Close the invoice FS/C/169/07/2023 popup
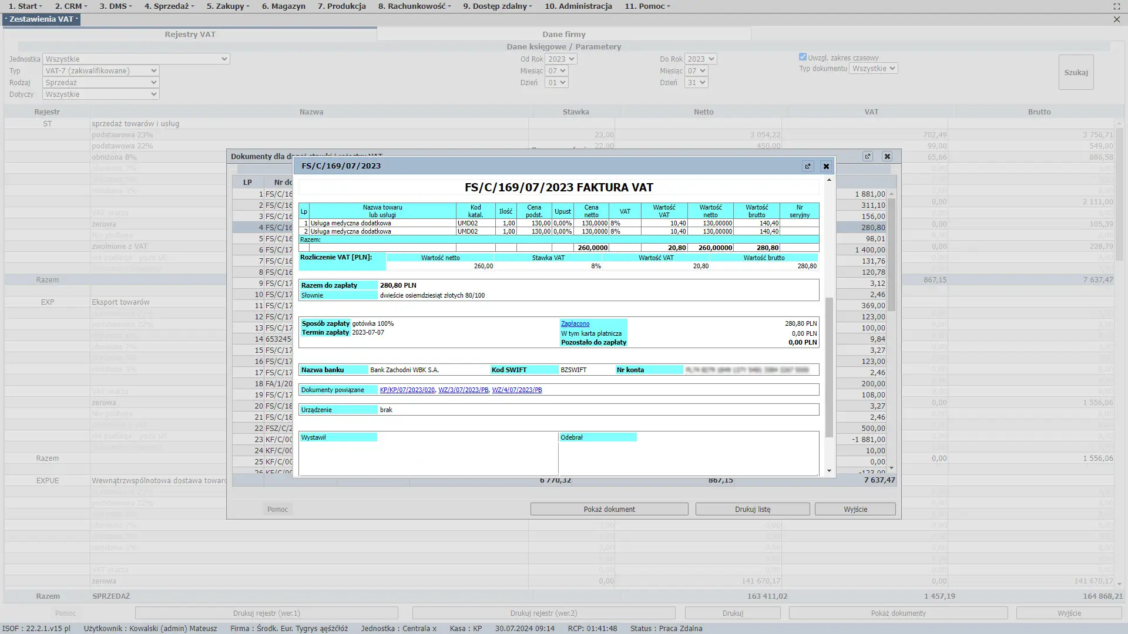1128x634 pixels. (x=826, y=166)
